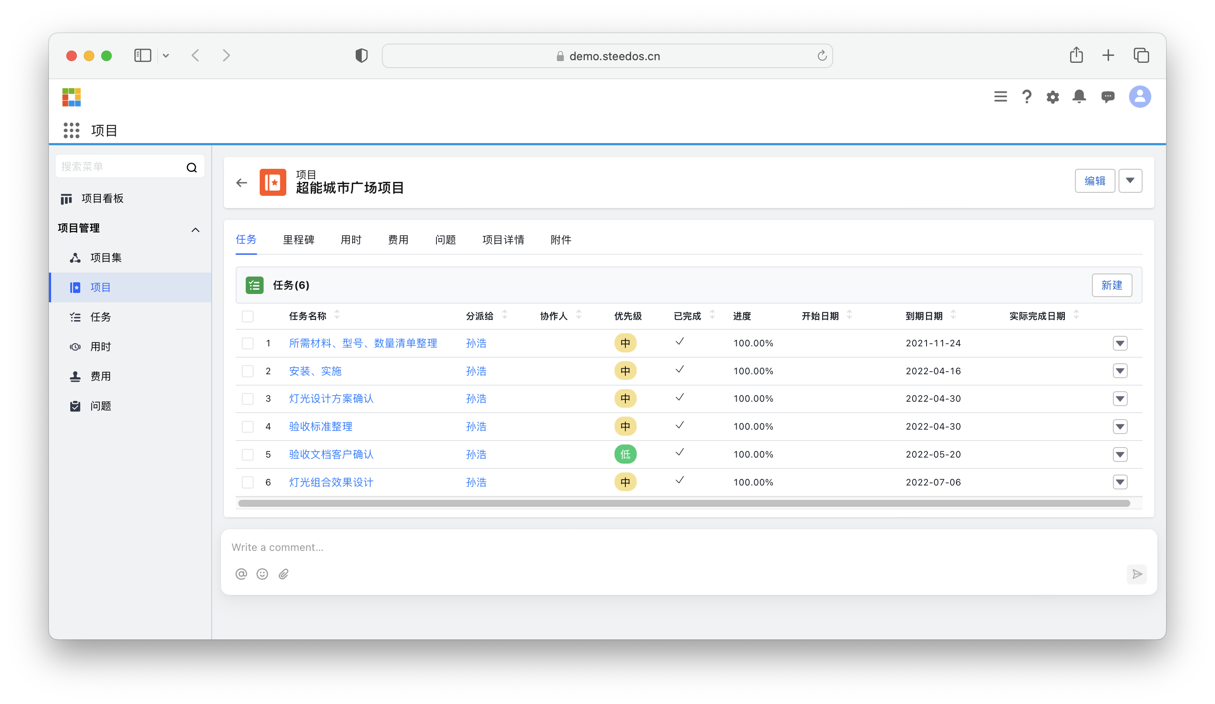Open the chat messages icon
This screenshot has height=704, width=1215.
(x=1108, y=97)
